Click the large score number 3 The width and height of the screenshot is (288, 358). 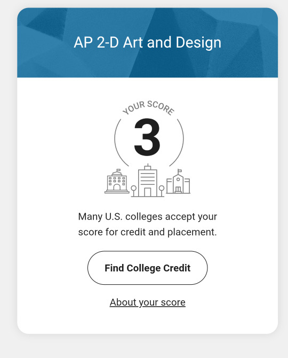pos(147,137)
